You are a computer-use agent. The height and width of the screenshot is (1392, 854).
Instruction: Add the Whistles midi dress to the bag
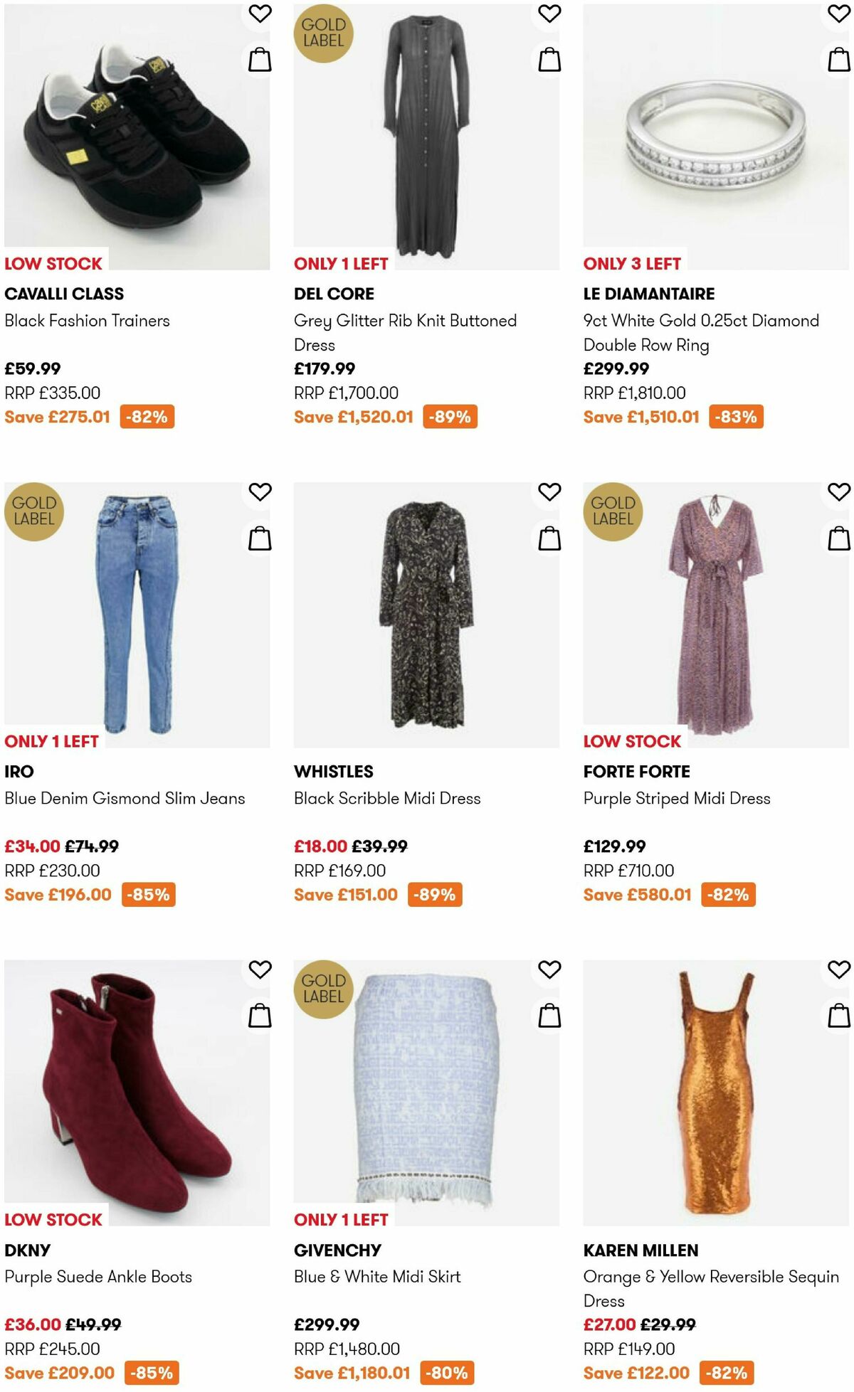click(549, 538)
